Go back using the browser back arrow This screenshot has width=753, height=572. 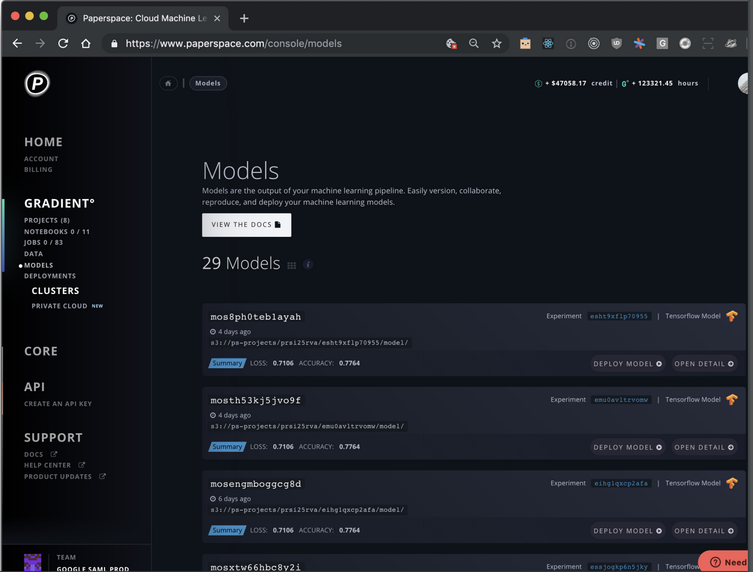pyautogui.click(x=17, y=43)
